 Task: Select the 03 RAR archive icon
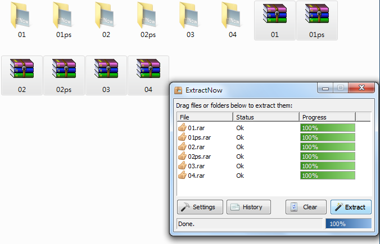click(106, 68)
